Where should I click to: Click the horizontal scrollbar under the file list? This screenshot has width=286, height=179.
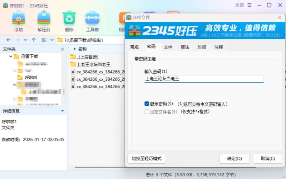[x=165, y=167]
